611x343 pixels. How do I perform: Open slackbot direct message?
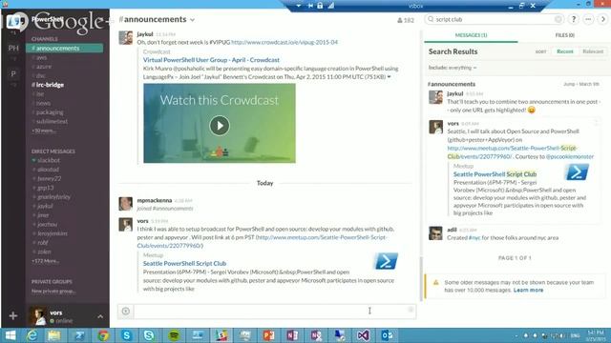(x=49, y=160)
